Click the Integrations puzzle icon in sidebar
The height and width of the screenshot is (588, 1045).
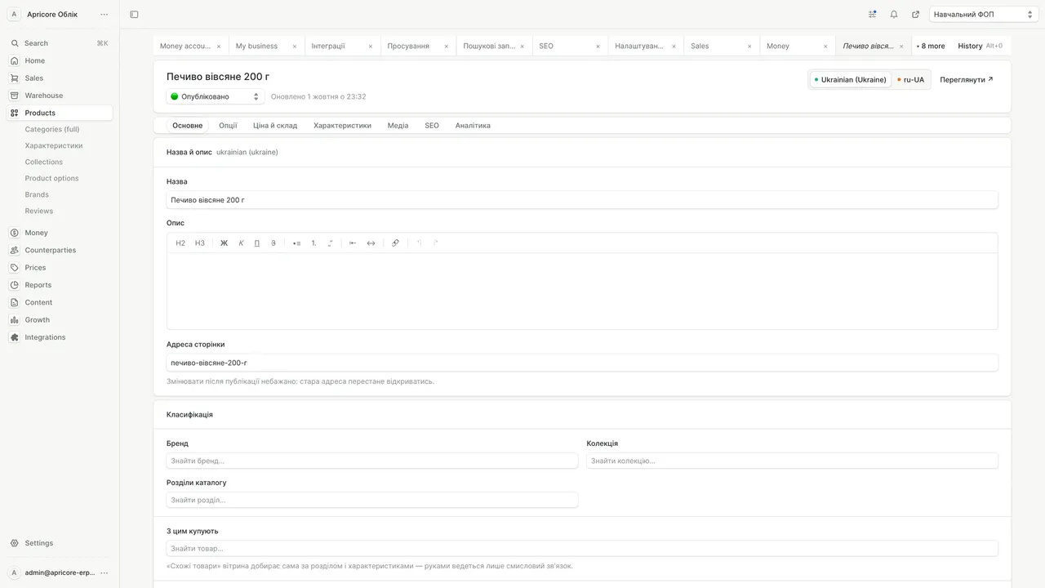15,337
